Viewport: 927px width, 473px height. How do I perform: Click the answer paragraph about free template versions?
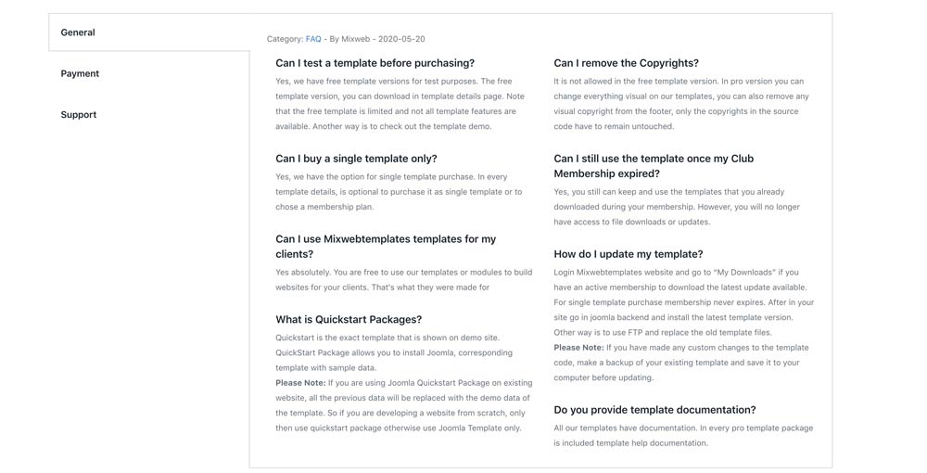[400, 104]
